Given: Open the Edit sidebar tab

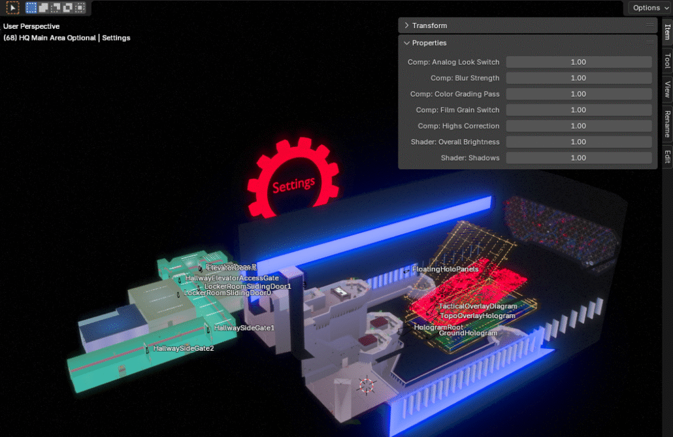Looking at the screenshot, I should [667, 156].
